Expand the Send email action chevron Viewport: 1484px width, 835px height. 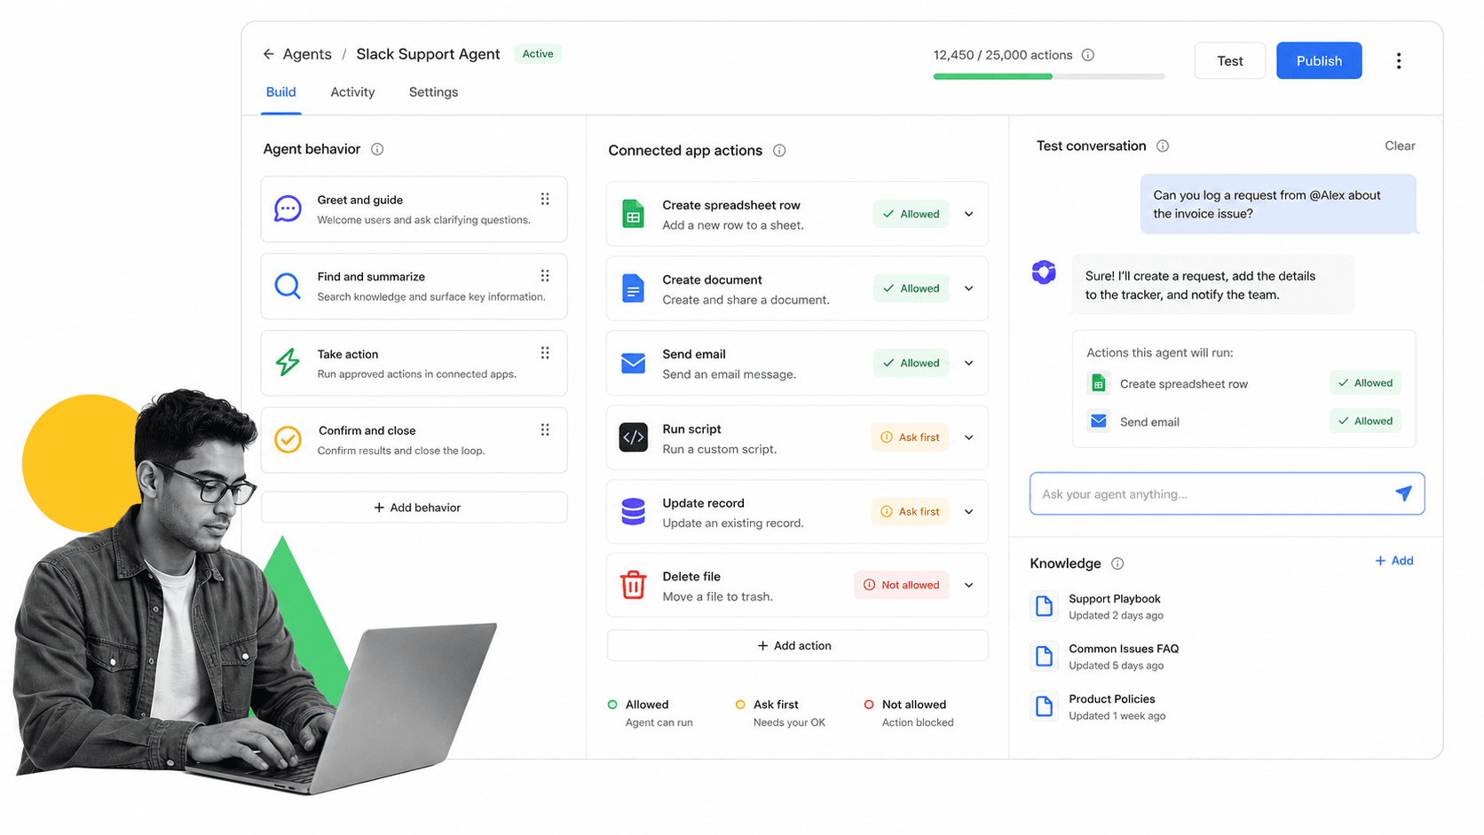coord(969,363)
